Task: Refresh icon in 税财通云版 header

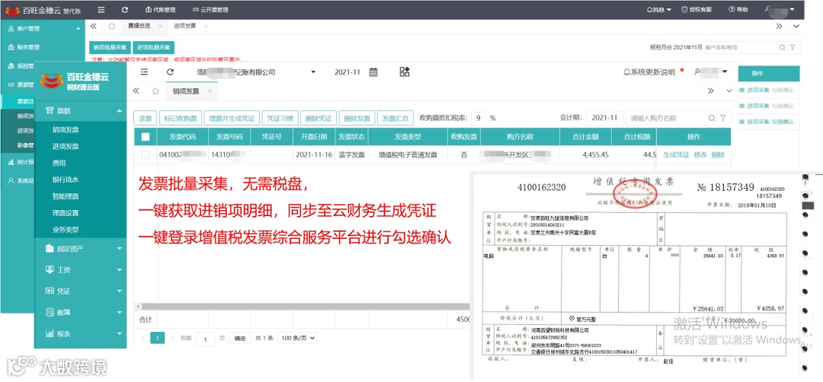Action: click(x=169, y=72)
